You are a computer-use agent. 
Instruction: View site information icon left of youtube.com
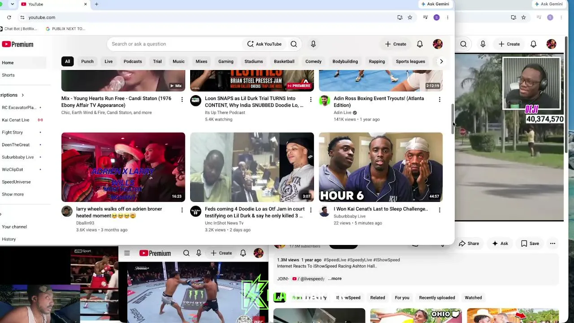click(x=22, y=17)
